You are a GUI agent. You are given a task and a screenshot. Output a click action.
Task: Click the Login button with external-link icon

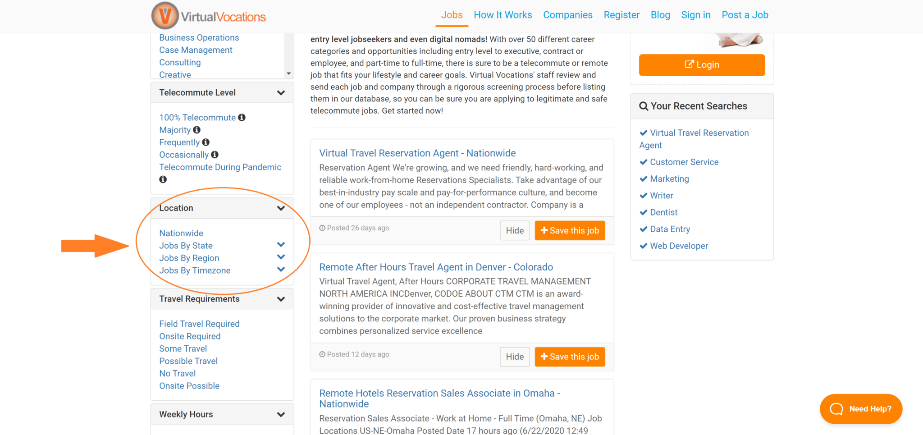pyautogui.click(x=702, y=65)
